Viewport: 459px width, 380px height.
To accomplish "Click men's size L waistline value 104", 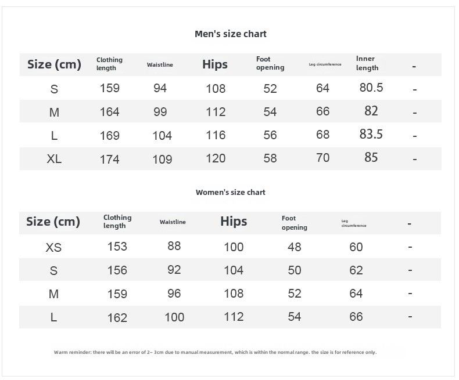I will 162,135.
